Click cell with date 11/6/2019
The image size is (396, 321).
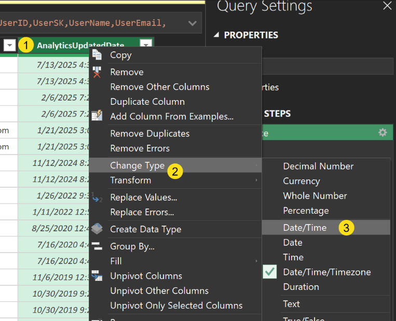(x=53, y=277)
